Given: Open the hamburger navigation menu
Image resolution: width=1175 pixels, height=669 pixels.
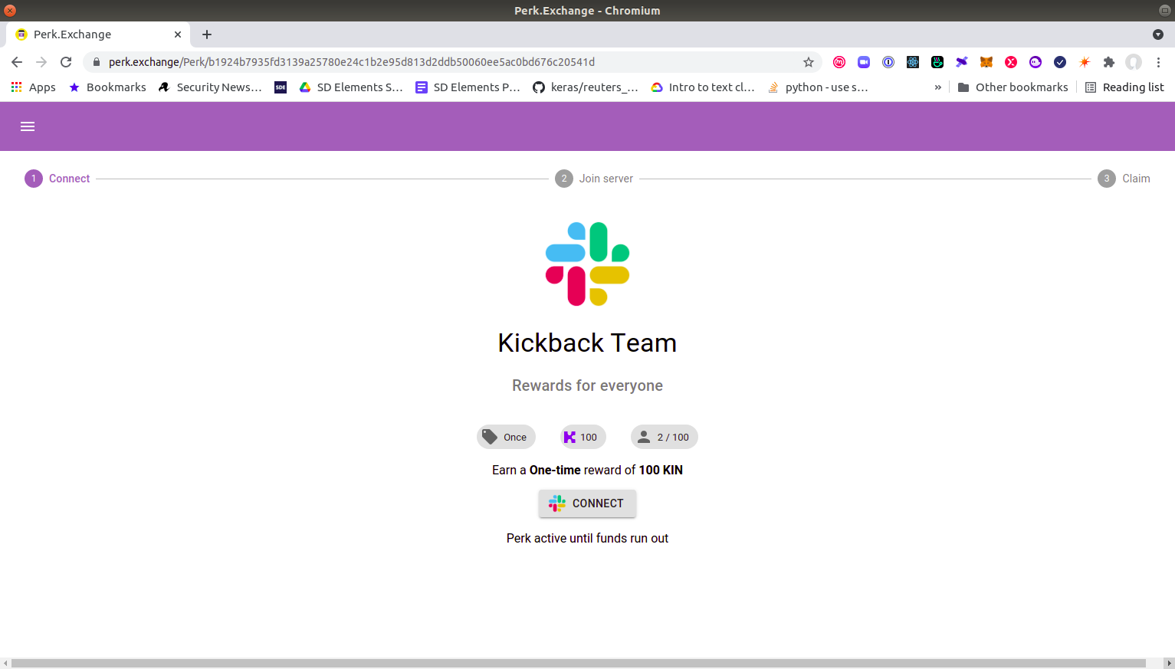Looking at the screenshot, I should coord(28,126).
